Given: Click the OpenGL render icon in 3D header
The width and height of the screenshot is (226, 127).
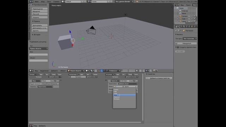Looking at the screenshot, I should (154, 71).
